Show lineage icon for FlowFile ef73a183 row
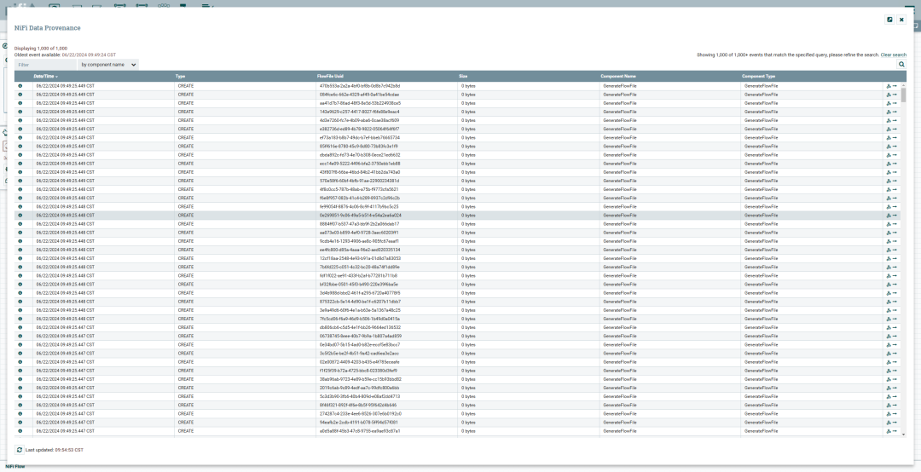 (x=888, y=137)
